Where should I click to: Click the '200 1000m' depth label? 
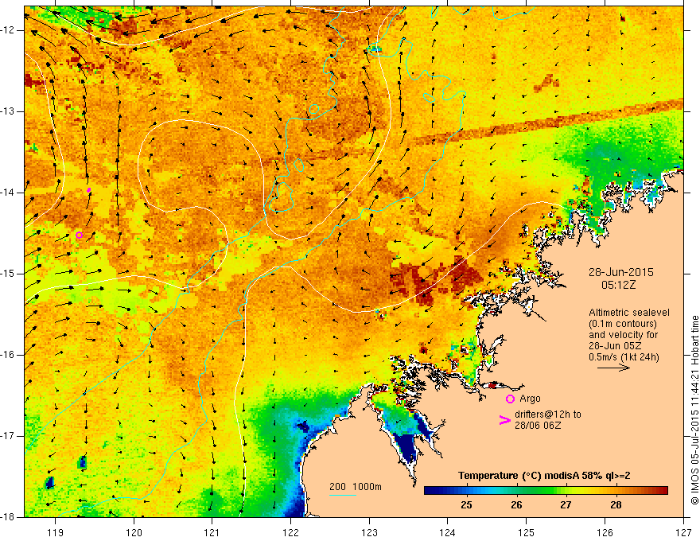pyautogui.click(x=356, y=487)
